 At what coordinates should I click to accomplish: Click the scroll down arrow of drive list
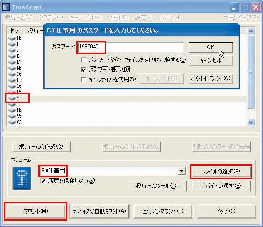click(251, 122)
